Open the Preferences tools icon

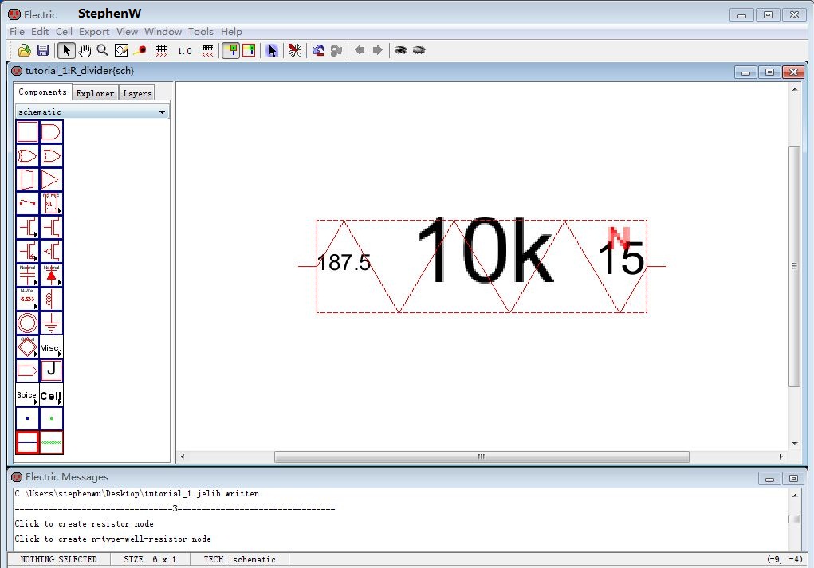295,50
